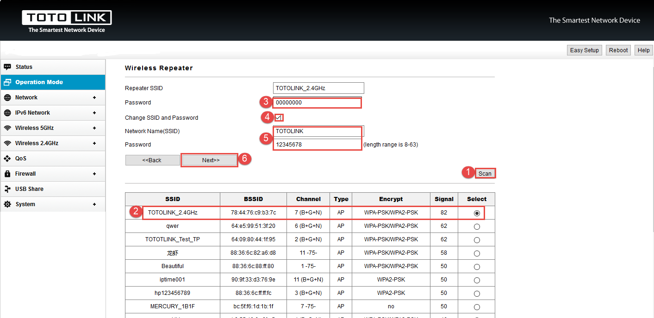Viewport: 654px width, 318px height.
Task: Select the radio button for qwer
Action: tap(477, 226)
